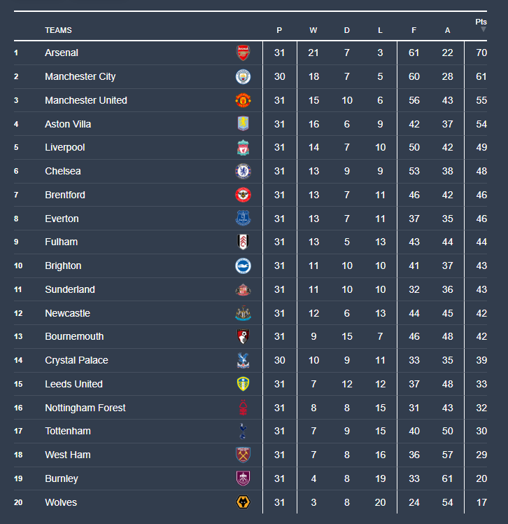Click the TEAMS column header
Viewport: 508px width, 524px height.
coord(58,30)
